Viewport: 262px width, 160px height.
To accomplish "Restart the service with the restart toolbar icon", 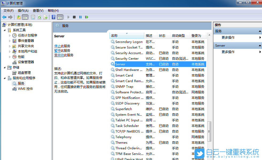I will (87, 17).
